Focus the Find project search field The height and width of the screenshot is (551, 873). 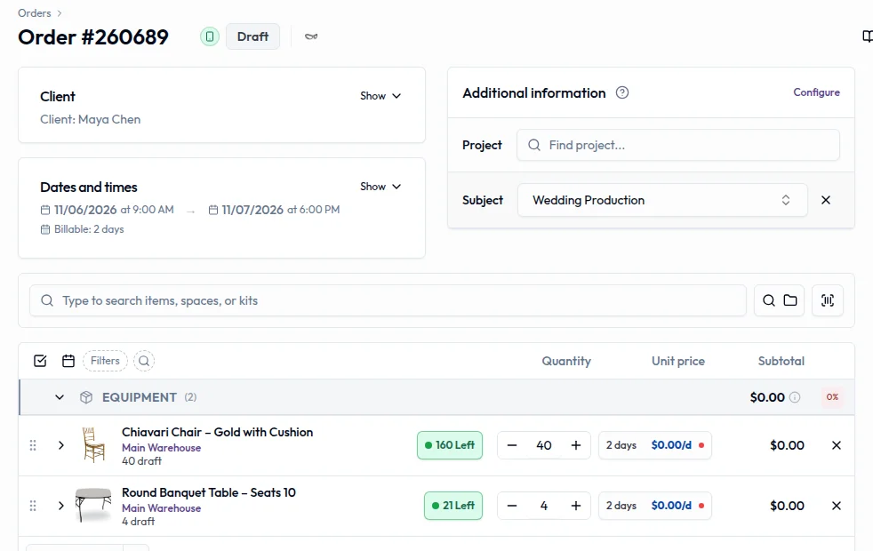tap(677, 145)
